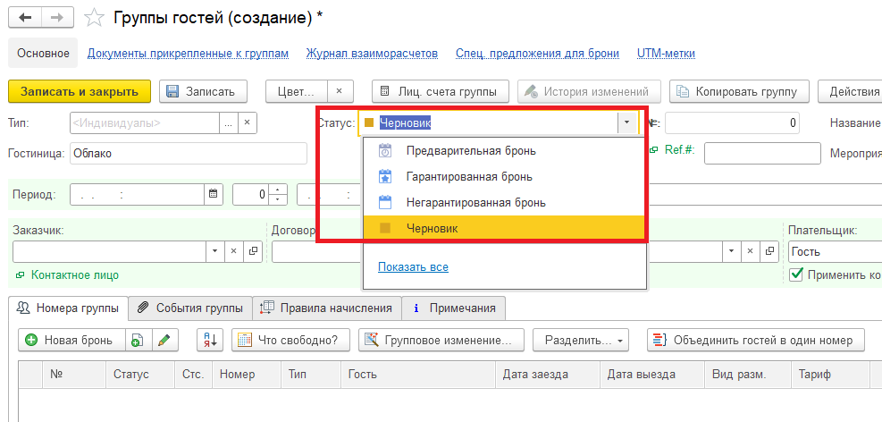Click the Дата выезда column header
This screenshot has height=422, width=882.
652,375
